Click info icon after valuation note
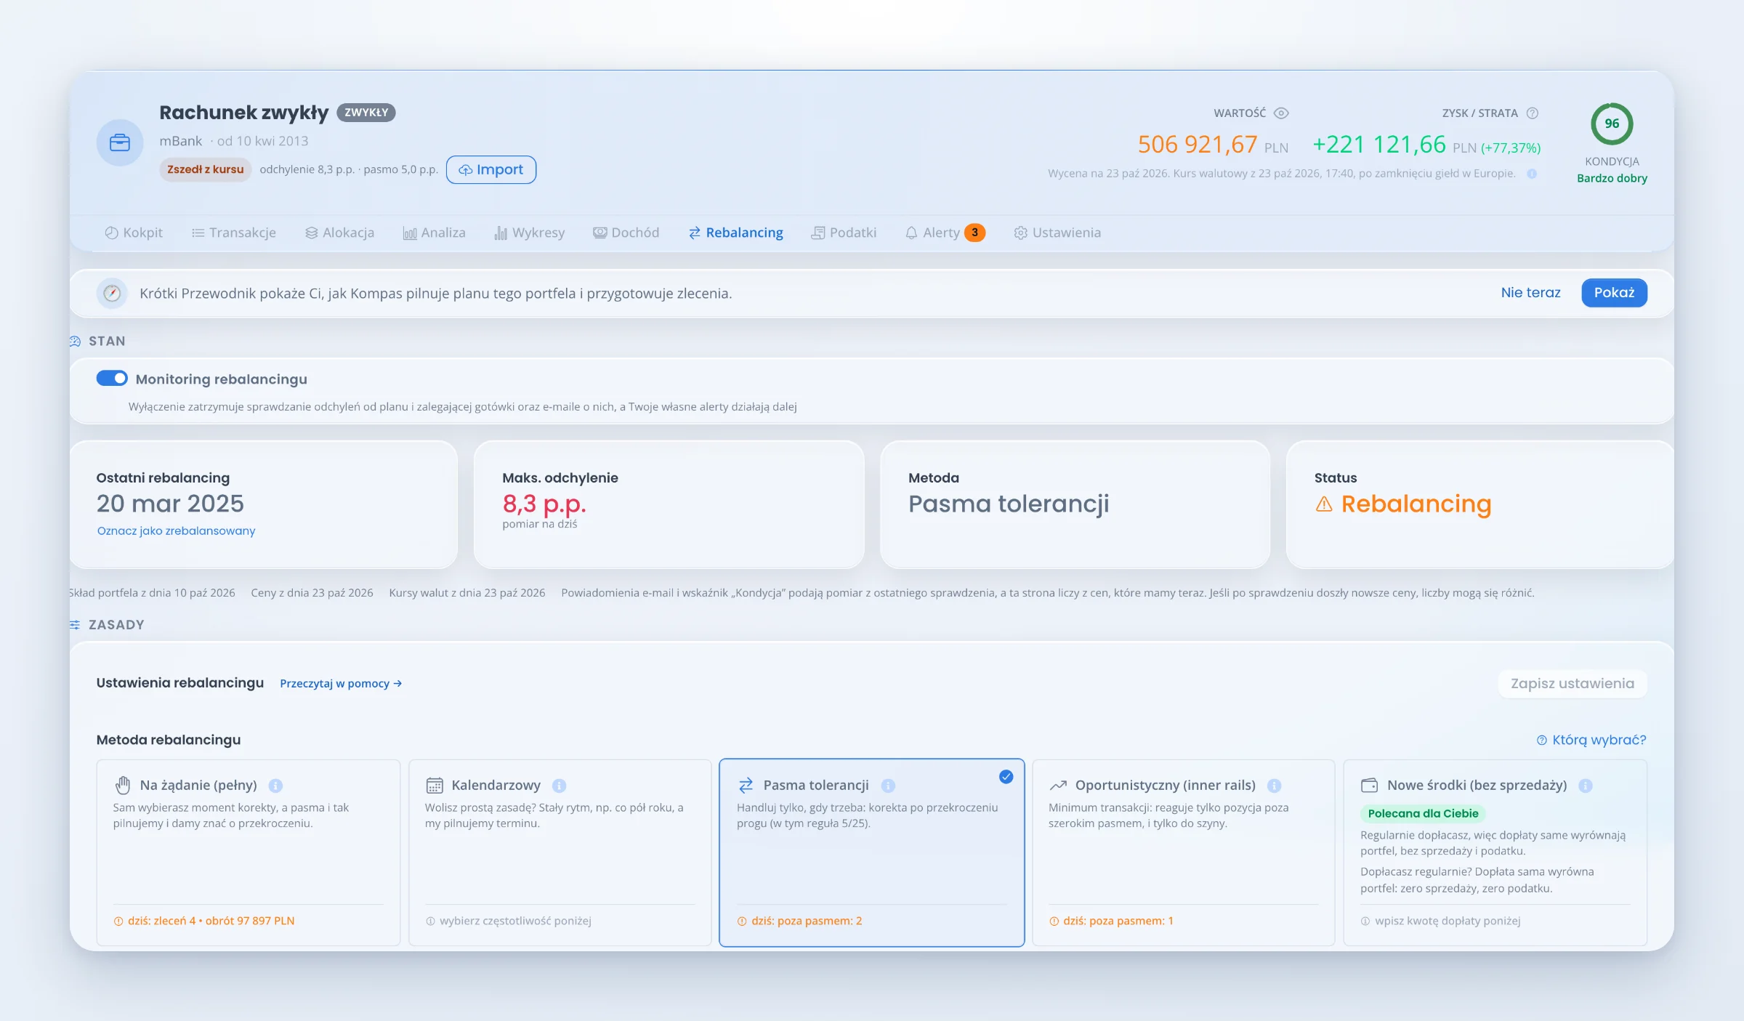Viewport: 1744px width, 1021px height. 1532,174
